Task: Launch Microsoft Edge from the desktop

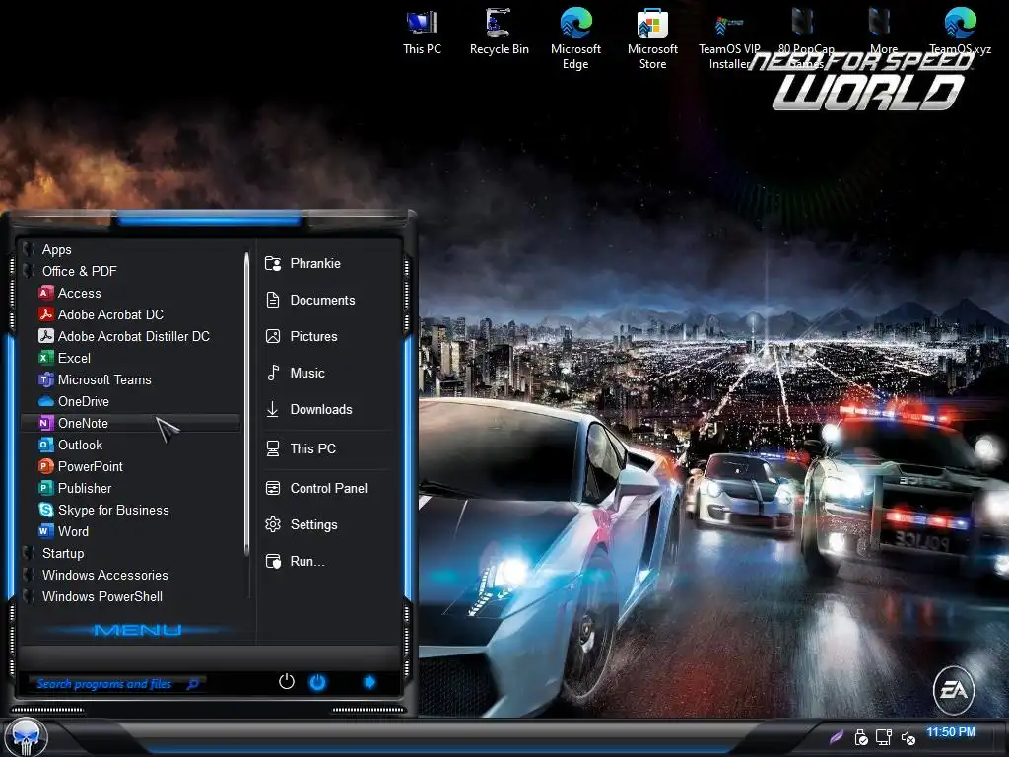Action: point(575,38)
